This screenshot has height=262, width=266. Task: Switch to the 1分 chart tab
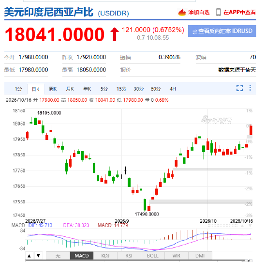click(x=18, y=89)
